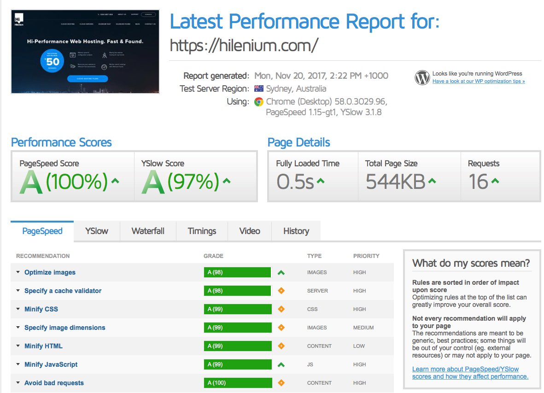The height and width of the screenshot is (393, 544).
Task: Open the History tab
Action: [x=296, y=231]
